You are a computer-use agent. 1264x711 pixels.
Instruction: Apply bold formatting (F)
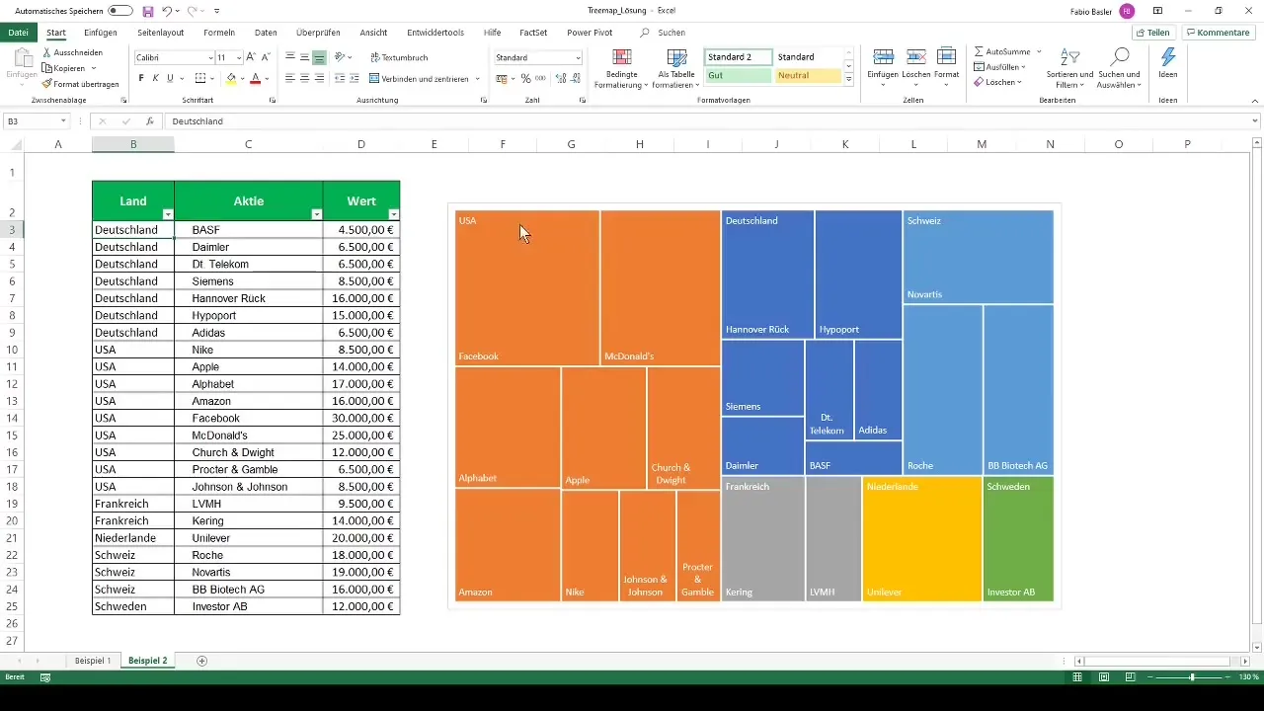(141, 78)
